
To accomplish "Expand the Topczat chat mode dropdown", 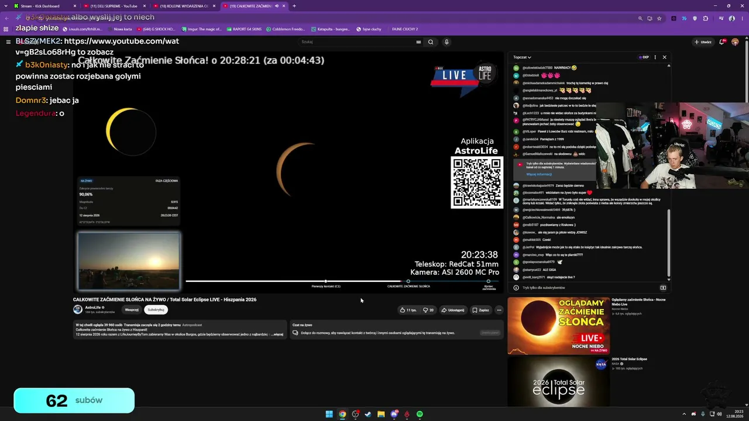I will point(522,57).
